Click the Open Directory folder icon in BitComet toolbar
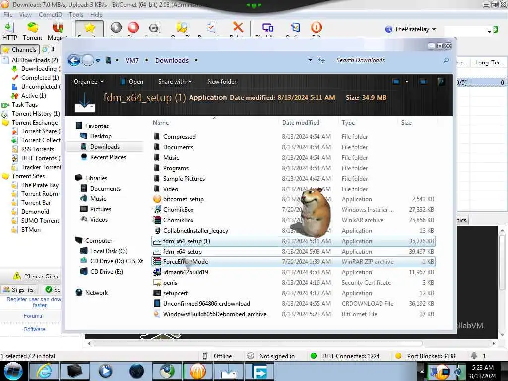 point(182,28)
